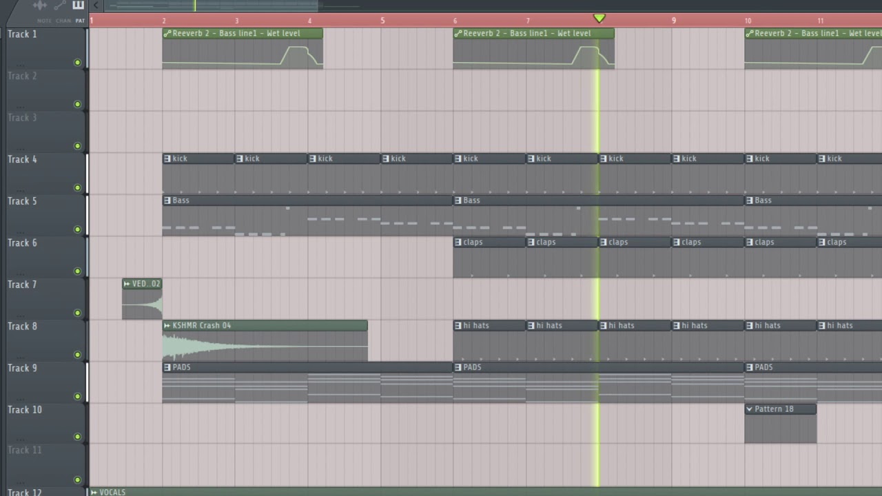882x496 pixels.
Task: Open menu of claps clip at bar 10
Action: [x=750, y=242]
